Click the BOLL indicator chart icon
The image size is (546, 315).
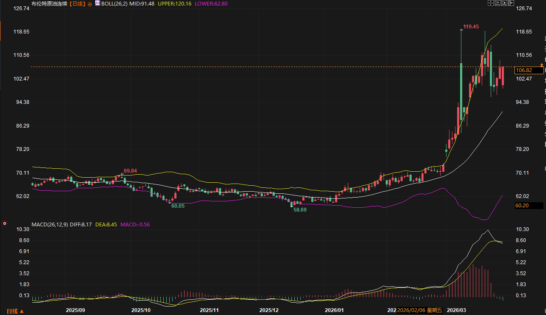(x=97, y=3)
